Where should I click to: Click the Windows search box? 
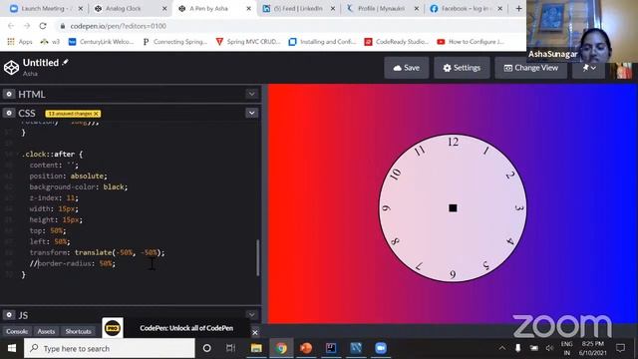110,348
